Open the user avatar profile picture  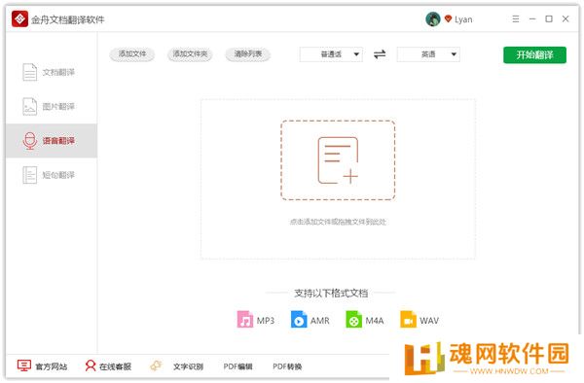tap(433, 19)
